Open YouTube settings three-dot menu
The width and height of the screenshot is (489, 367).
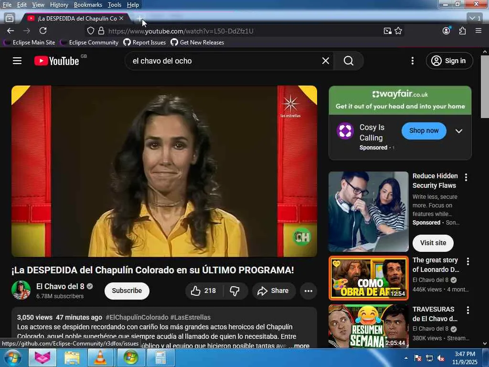click(x=412, y=61)
